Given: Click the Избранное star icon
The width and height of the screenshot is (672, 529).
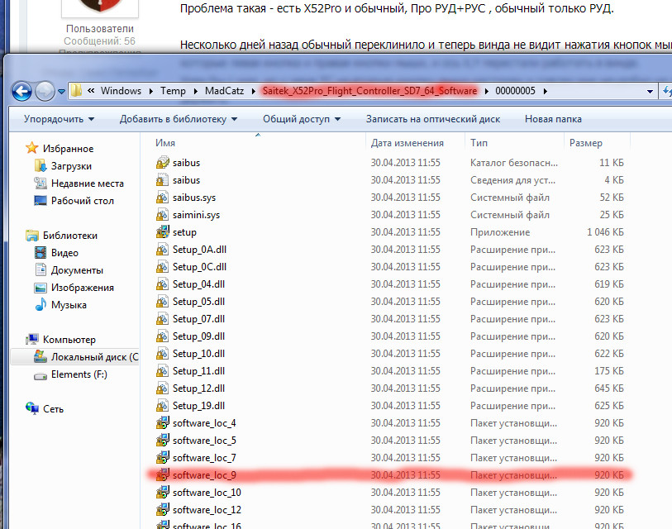Looking at the screenshot, I should tap(31, 148).
